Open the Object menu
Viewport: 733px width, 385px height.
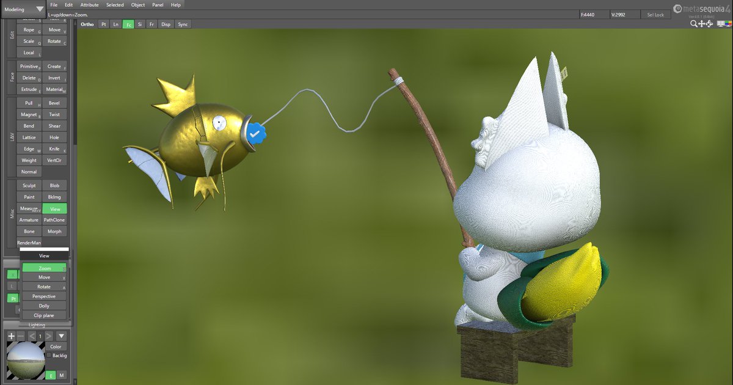tap(138, 5)
